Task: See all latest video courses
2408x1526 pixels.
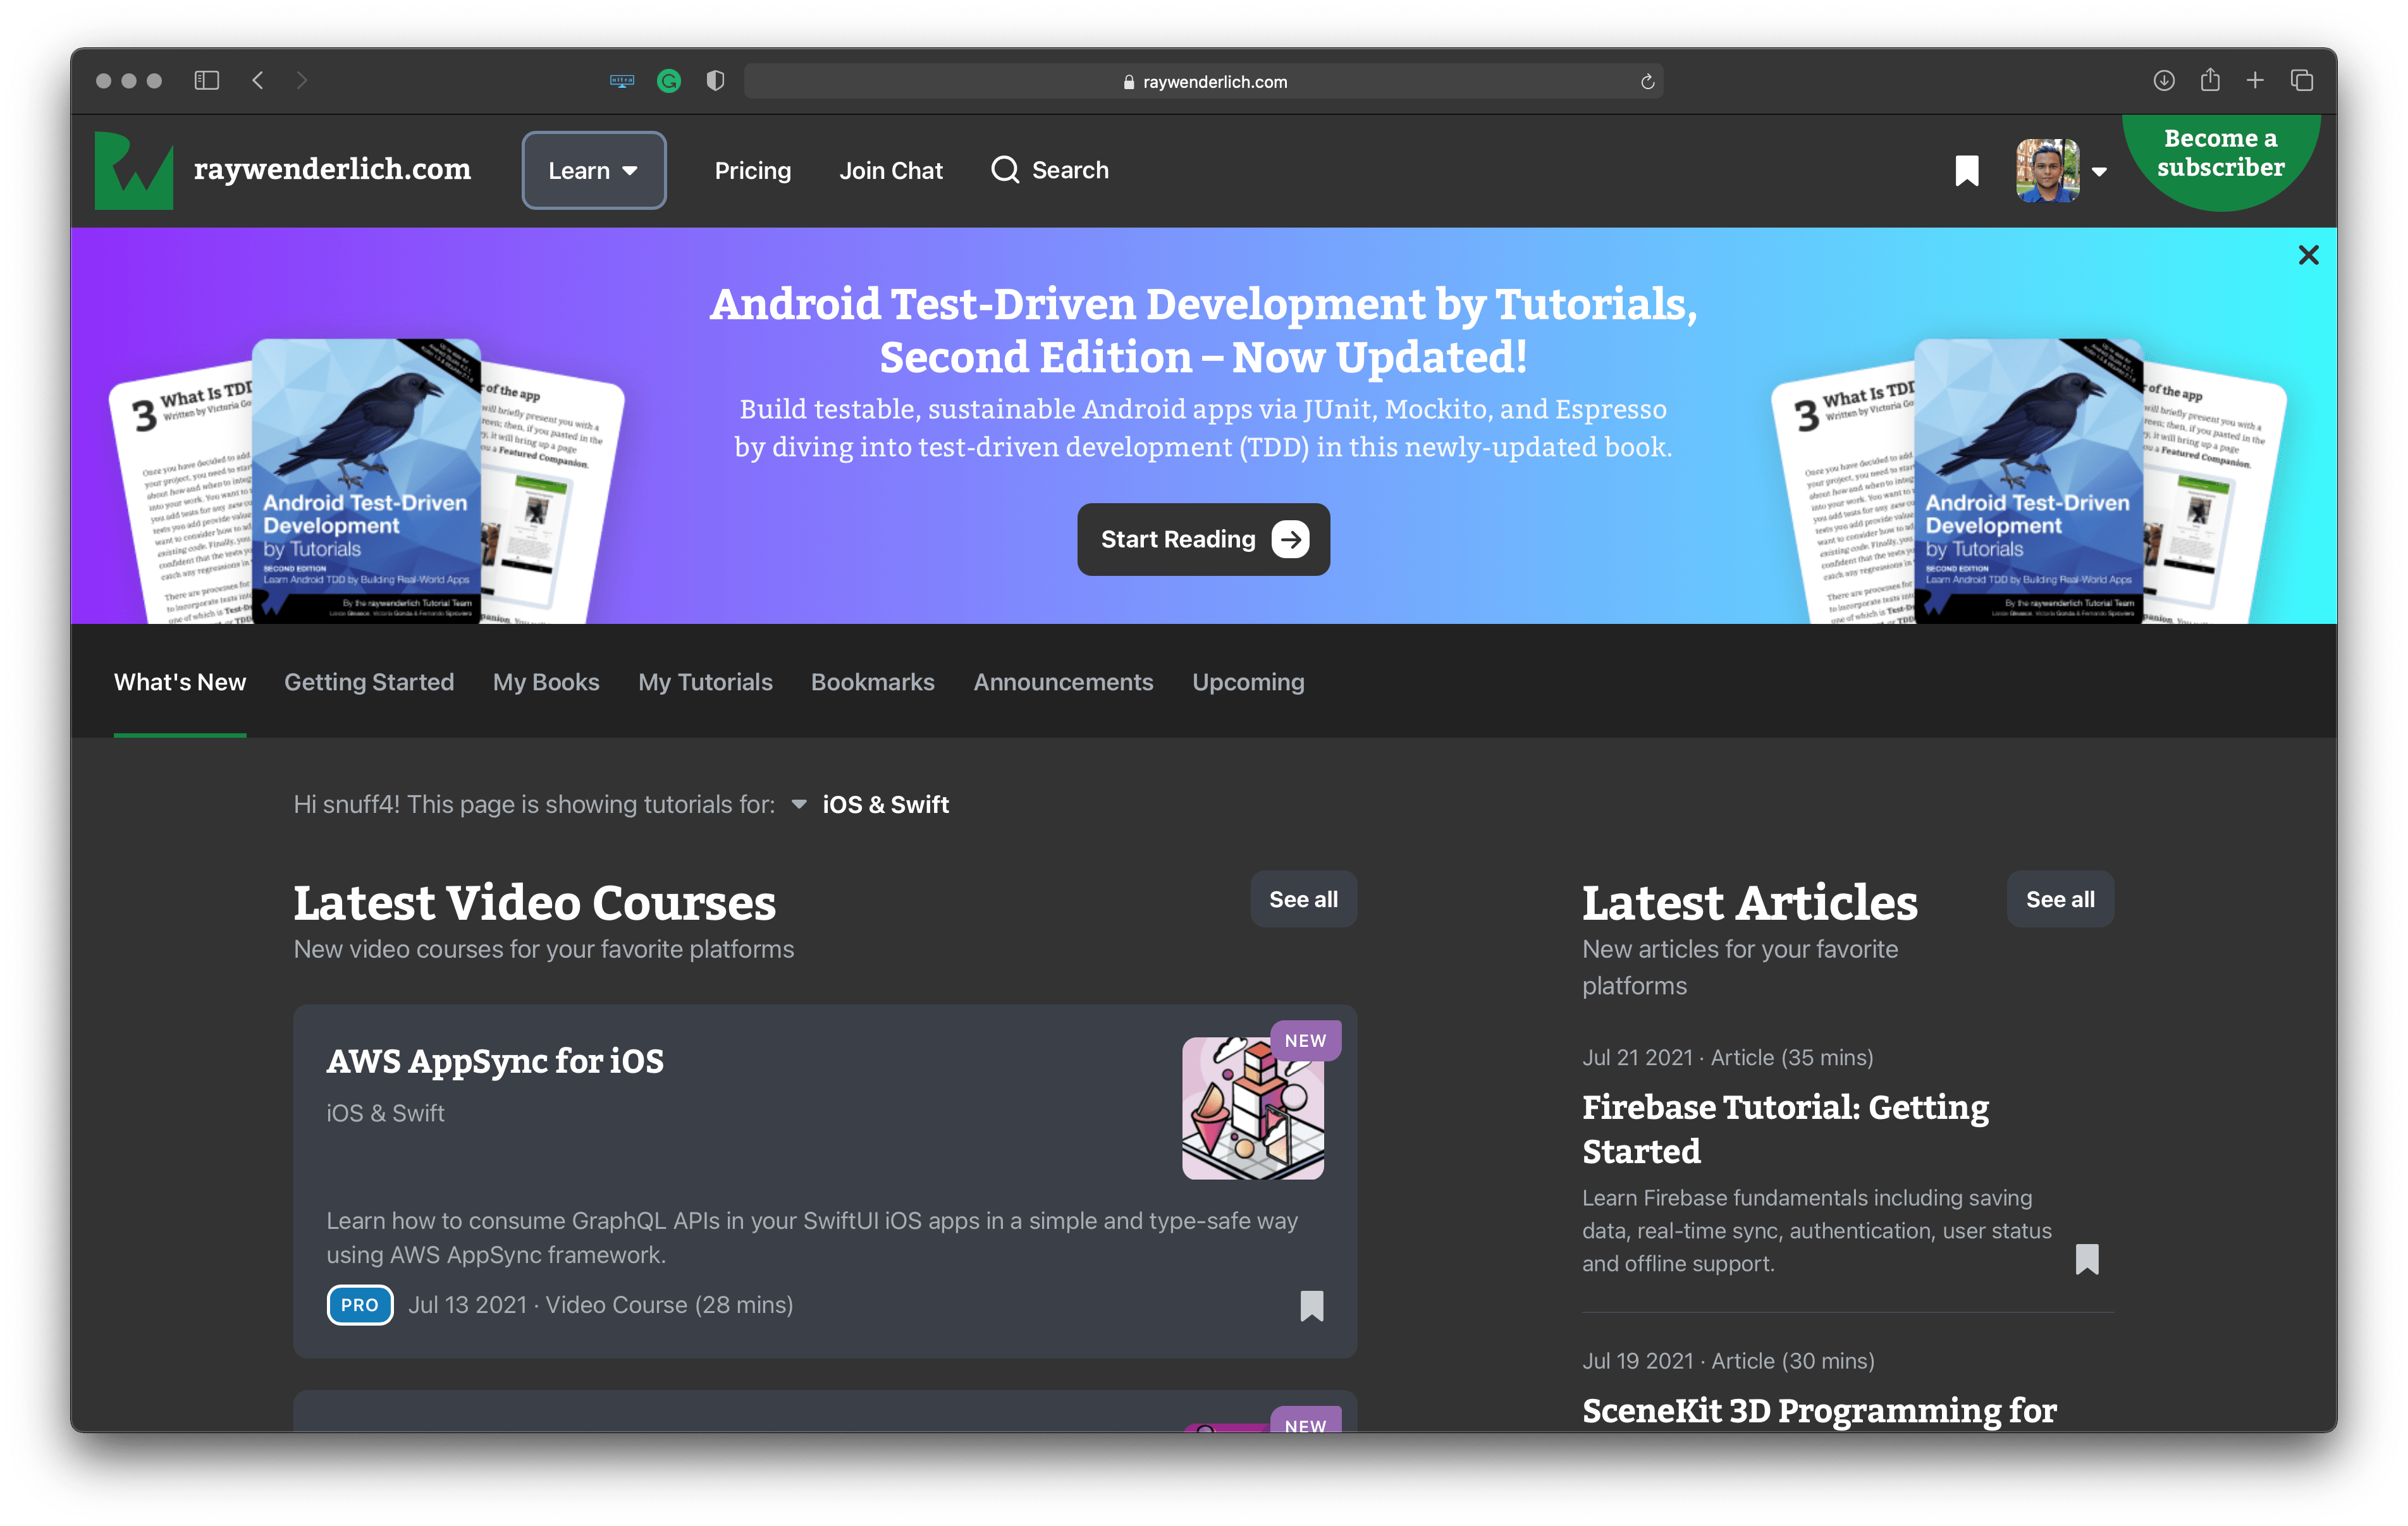Action: coord(1303,899)
